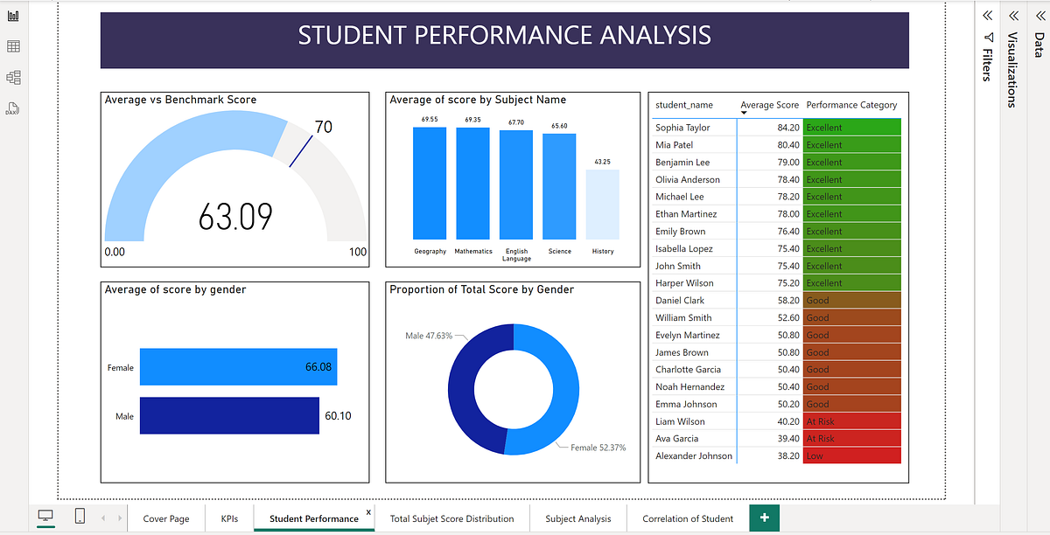Switch to Table view using the grid icon
This screenshot has width=1050, height=535.
(x=12, y=46)
